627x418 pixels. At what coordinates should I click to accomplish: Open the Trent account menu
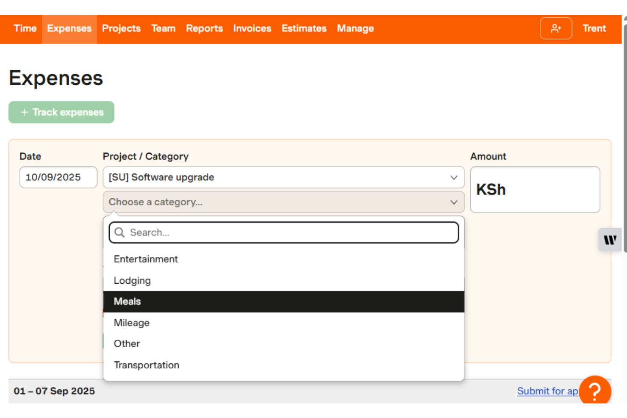tap(594, 28)
